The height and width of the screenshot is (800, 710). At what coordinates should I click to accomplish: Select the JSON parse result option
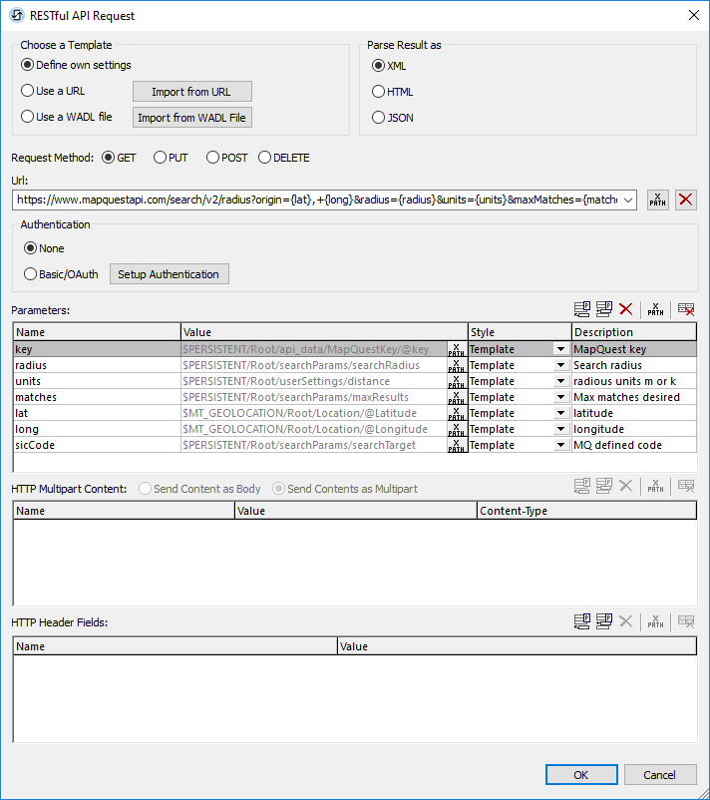pyautogui.click(x=378, y=118)
